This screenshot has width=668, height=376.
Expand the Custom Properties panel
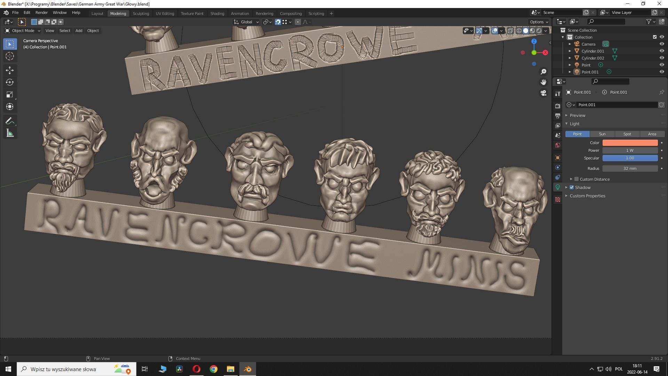[587, 196]
